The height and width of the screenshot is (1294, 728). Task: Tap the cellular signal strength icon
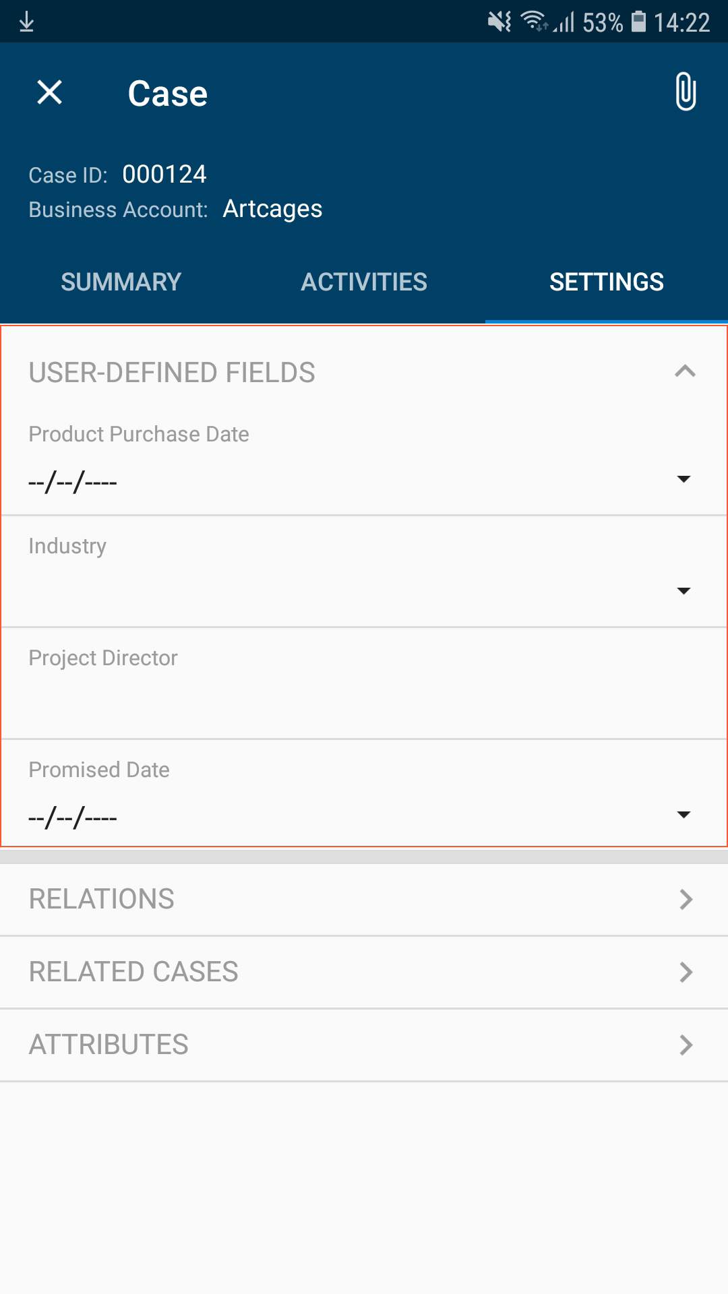click(565, 22)
